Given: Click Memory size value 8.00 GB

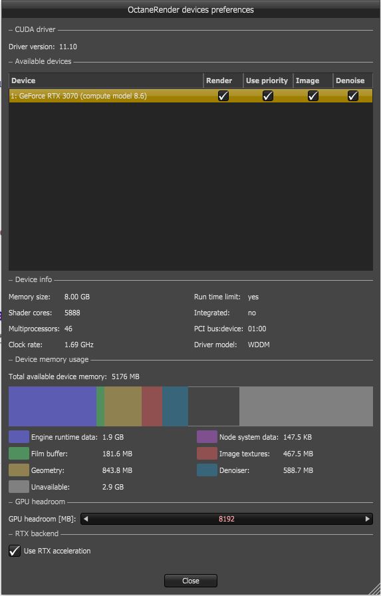Looking at the screenshot, I should [77, 297].
